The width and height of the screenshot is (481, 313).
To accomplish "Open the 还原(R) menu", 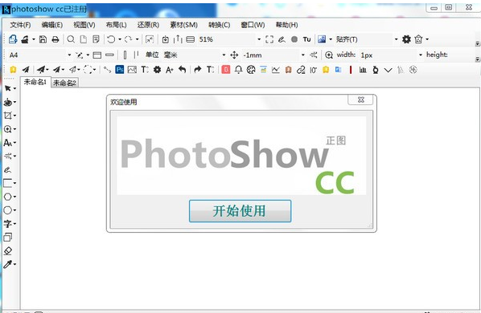I will click(148, 25).
